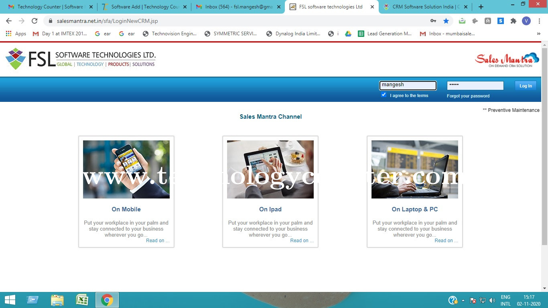
Task: Open Excel from the taskbar
Action: pos(82,300)
